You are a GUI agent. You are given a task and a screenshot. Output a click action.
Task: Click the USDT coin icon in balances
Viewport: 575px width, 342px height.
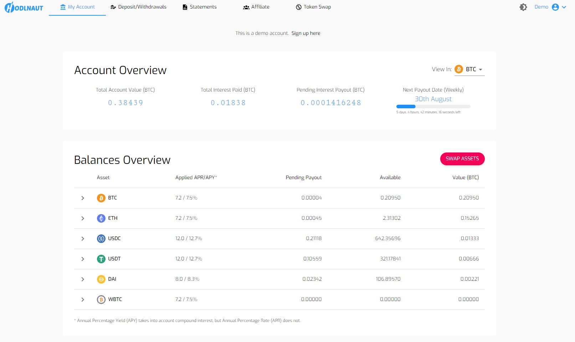click(101, 259)
